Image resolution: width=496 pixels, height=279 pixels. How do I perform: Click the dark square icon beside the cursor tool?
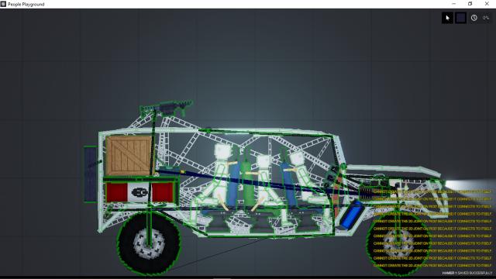click(x=460, y=18)
